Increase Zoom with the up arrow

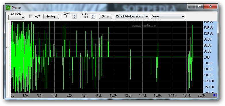(74, 15)
